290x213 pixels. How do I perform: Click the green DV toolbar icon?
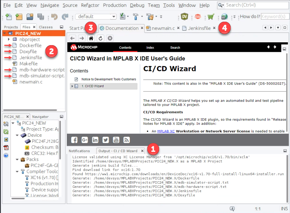[185, 16]
